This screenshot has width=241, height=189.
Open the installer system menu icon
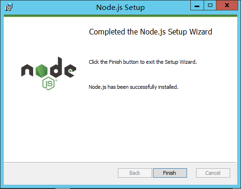tap(9, 7)
